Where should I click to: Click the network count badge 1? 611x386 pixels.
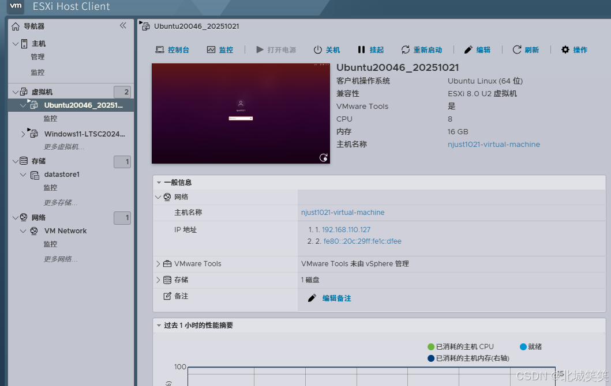[x=122, y=218]
